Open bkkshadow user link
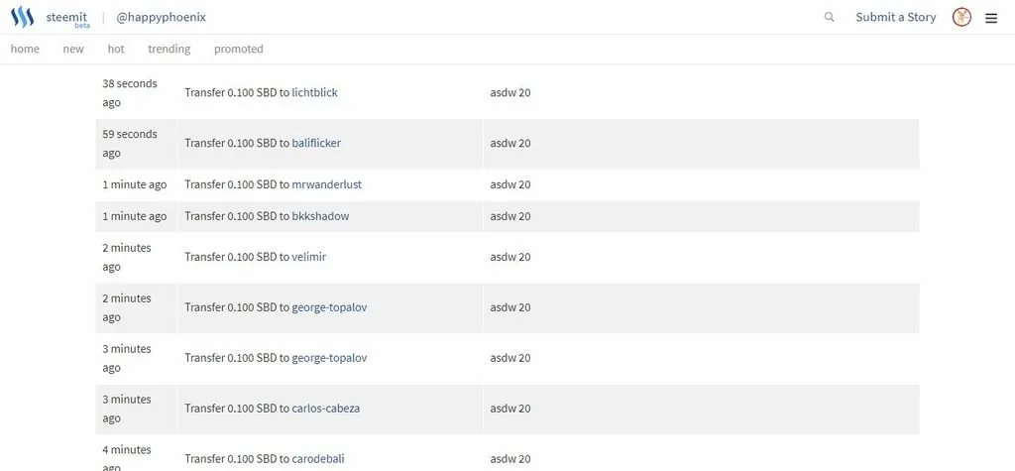The width and height of the screenshot is (1015, 471). [x=320, y=216]
